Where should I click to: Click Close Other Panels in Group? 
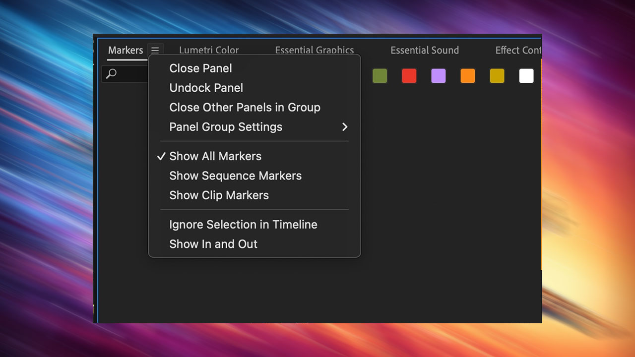[x=245, y=107]
